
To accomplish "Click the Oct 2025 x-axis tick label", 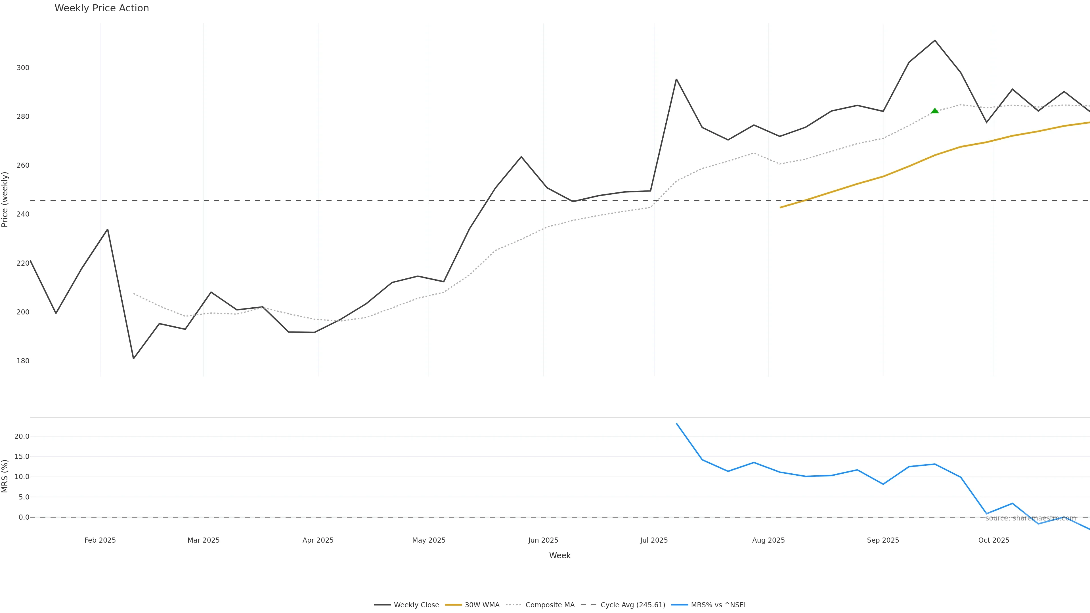I will [x=993, y=540].
